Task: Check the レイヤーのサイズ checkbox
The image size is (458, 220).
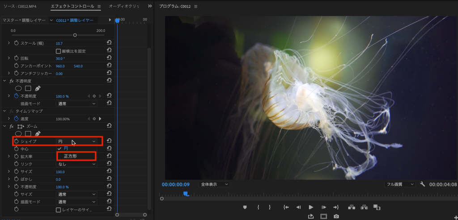Action: [58, 210]
